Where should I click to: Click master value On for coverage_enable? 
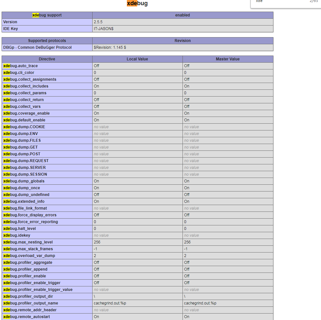(x=187, y=113)
